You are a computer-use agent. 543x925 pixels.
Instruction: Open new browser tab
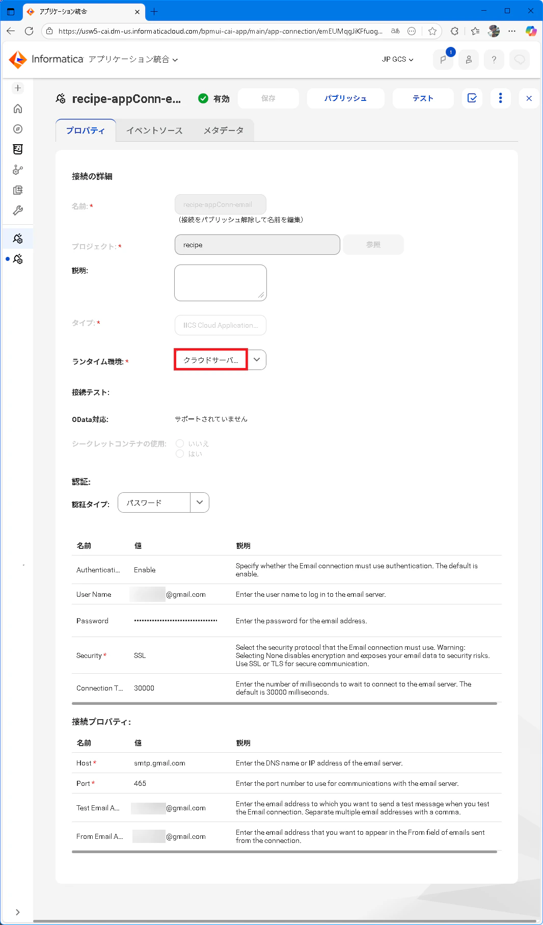(154, 11)
